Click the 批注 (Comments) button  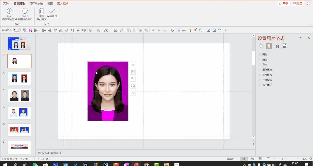298,3
